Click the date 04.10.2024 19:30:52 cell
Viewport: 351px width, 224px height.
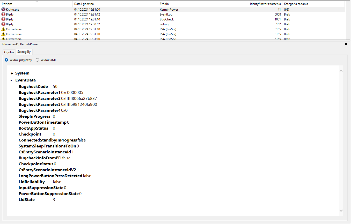pos(87,24)
